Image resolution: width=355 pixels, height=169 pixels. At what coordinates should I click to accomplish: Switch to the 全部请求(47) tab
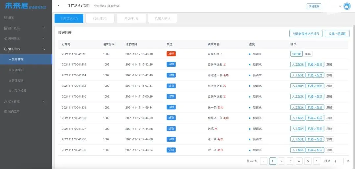tap(69, 18)
